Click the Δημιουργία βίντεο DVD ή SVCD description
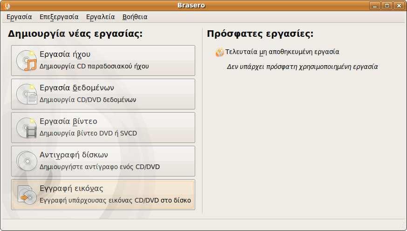 (88, 133)
